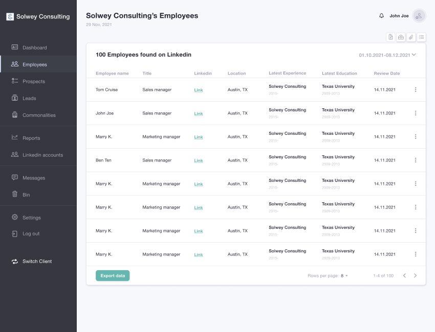Click the Tom Cruise name cell
435x332 pixels.
(106, 90)
